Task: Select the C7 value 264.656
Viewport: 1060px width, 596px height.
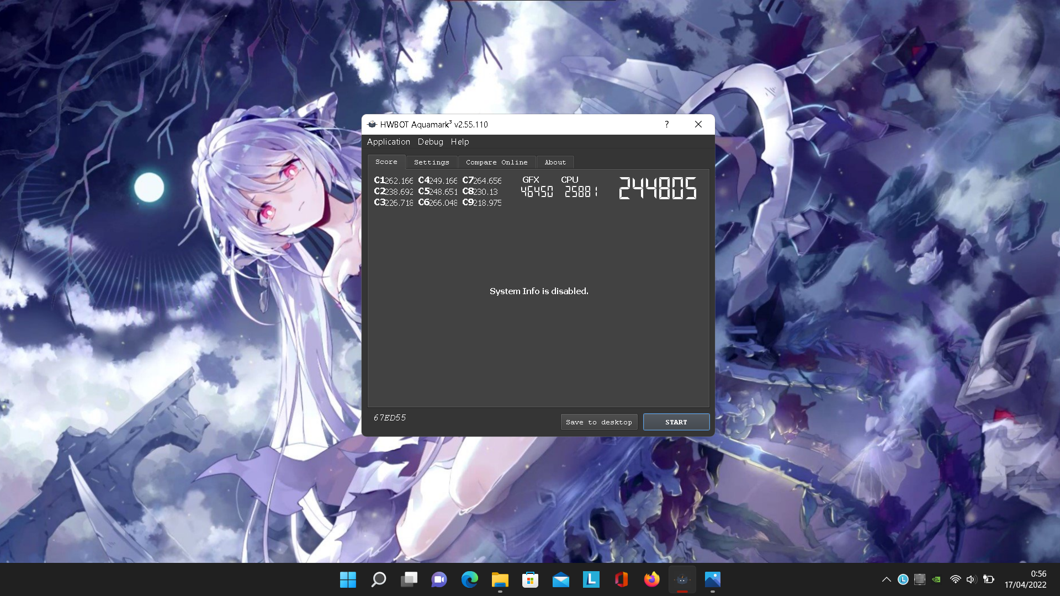Action: point(487,181)
